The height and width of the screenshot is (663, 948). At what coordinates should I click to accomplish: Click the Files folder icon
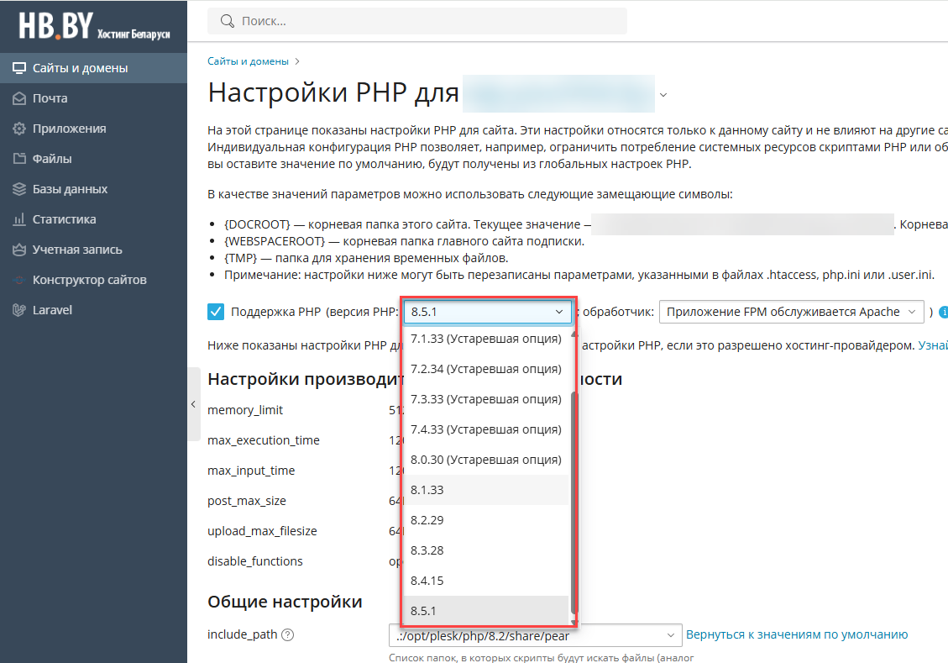(x=19, y=159)
